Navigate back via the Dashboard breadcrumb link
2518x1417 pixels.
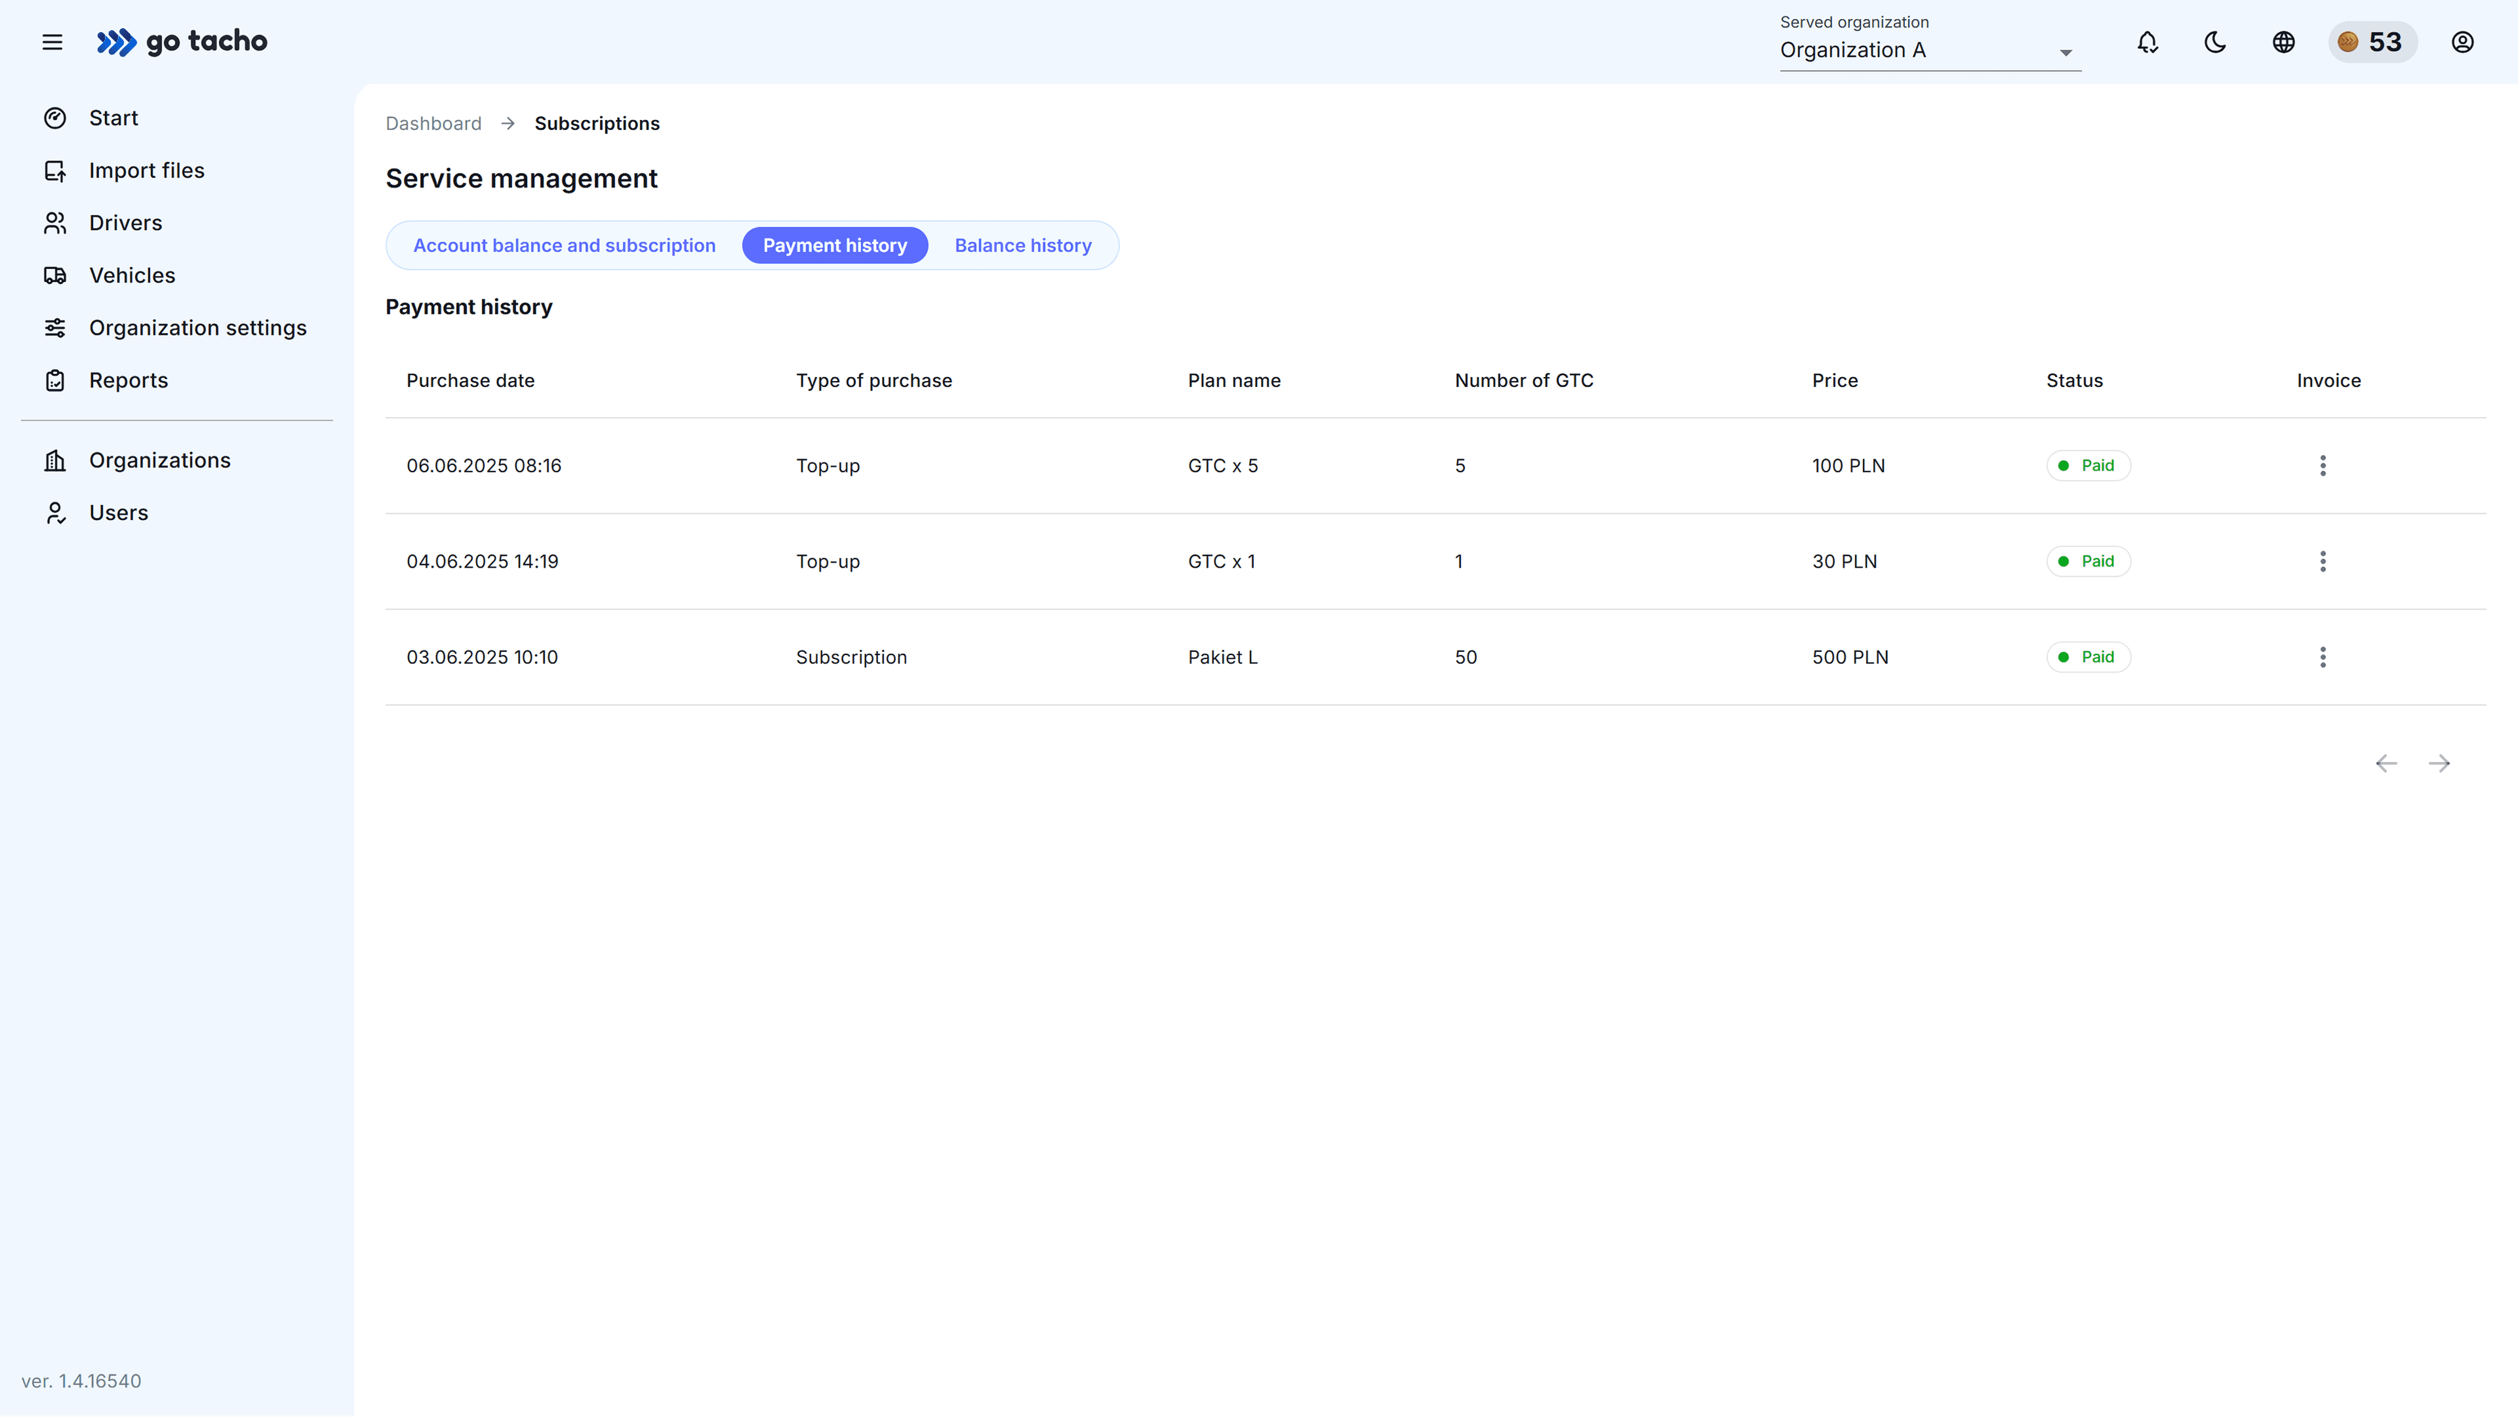click(433, 123)
